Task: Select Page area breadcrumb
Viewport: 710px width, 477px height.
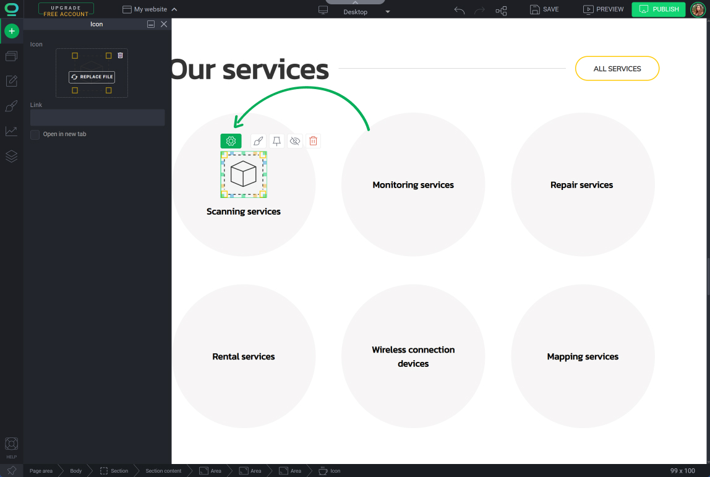Action: coord(41,471)
